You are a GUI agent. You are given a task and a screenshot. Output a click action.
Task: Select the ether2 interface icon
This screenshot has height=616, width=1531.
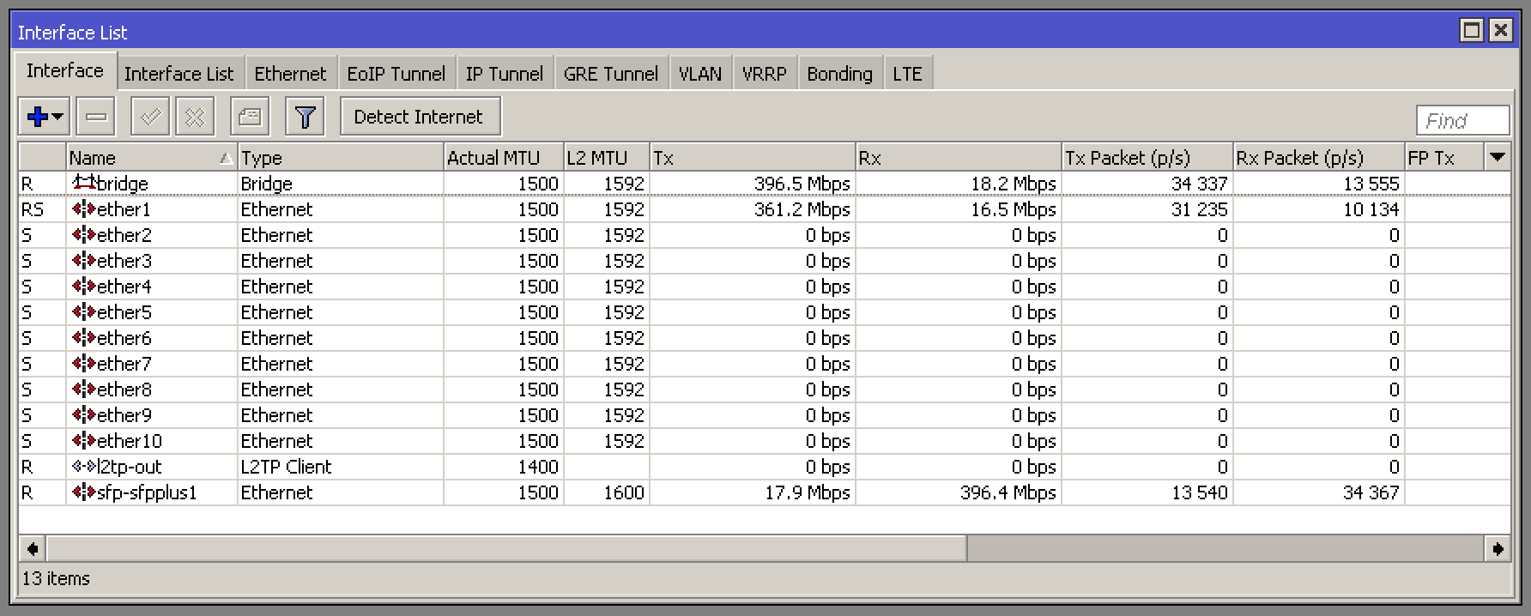[84, 234]
